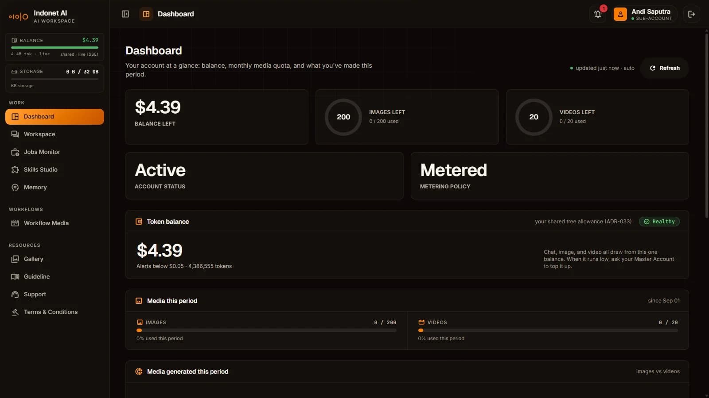Click the Videos quota clapper icon
Screen dimensions: 709x398
421,322
